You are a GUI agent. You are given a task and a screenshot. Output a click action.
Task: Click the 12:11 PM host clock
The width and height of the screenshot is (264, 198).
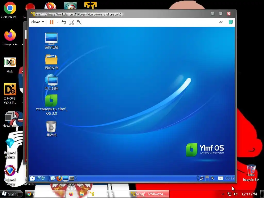click(249, 194)
